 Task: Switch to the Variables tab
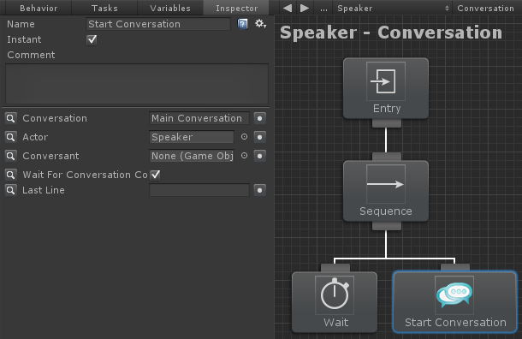click(170, 8)
